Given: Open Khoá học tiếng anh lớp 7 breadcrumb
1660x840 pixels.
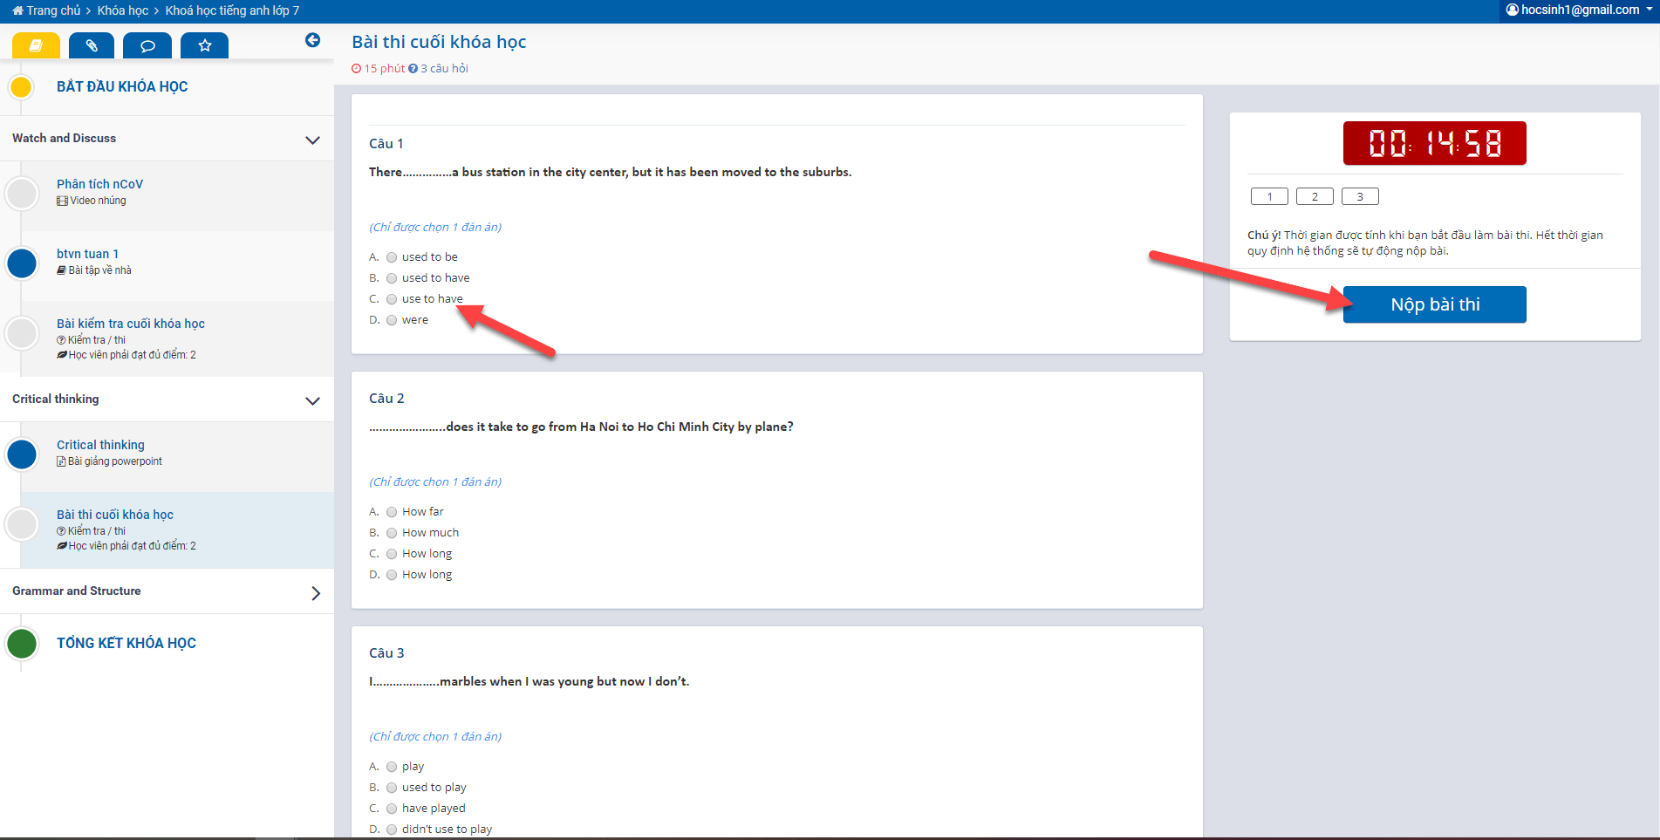Looking at the screenshot, I should point(232,10).
